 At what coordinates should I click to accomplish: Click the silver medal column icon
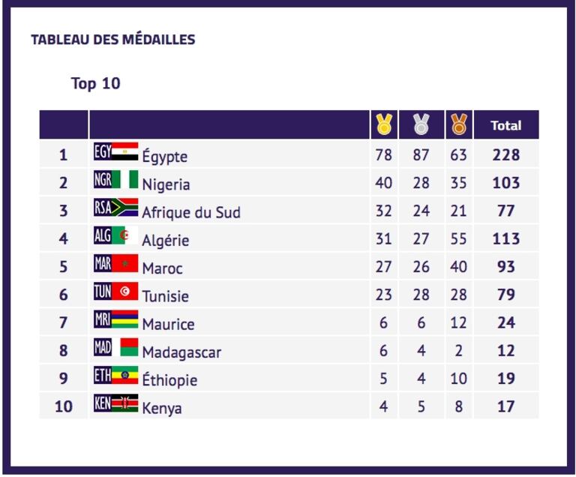tap(421, 124)
